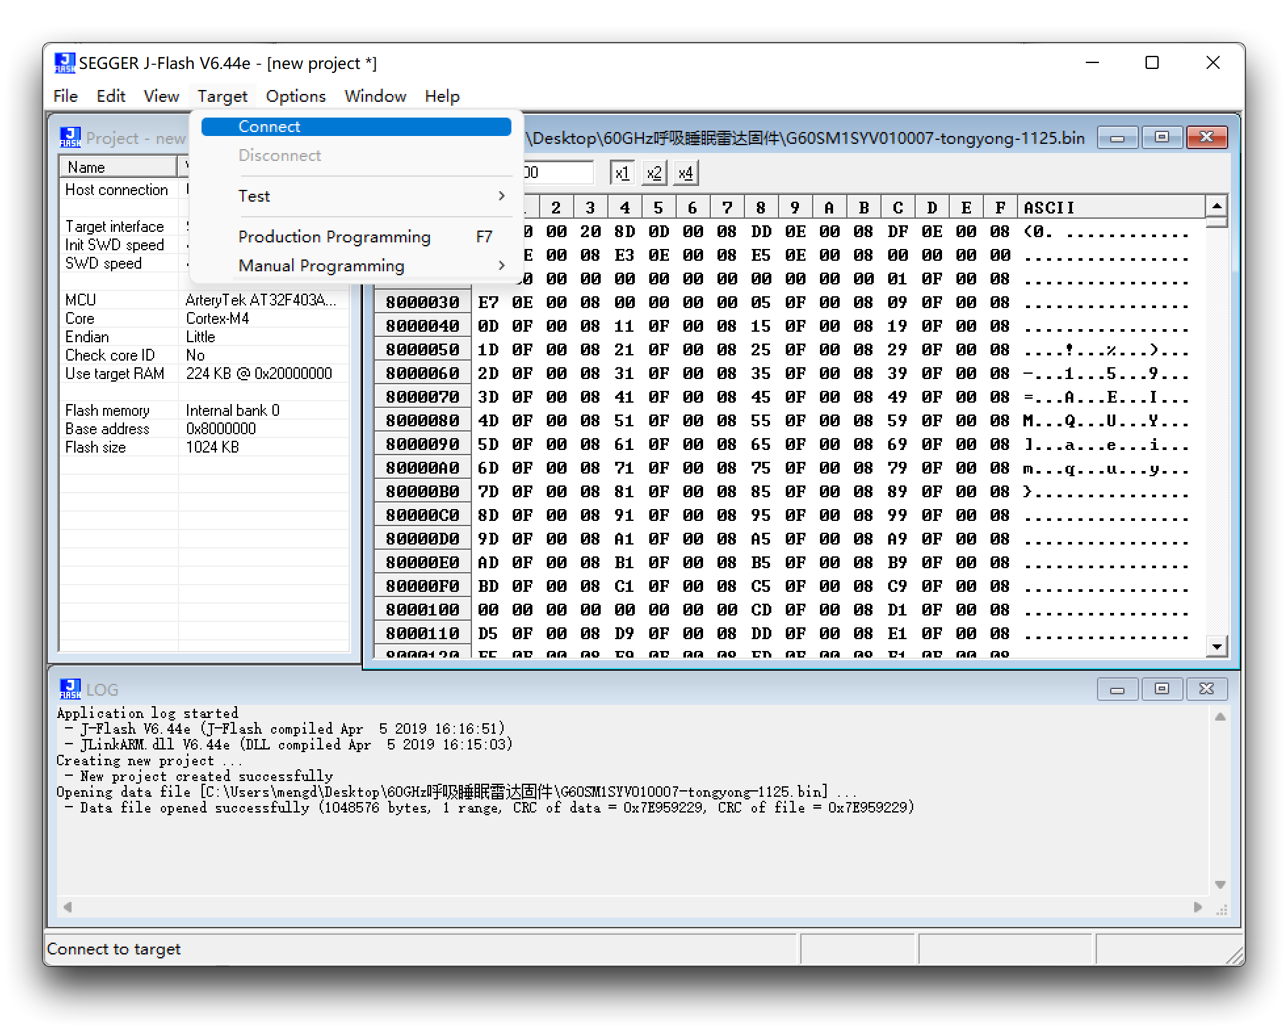Set hex view to x1 width

click(x=622, y=173)
